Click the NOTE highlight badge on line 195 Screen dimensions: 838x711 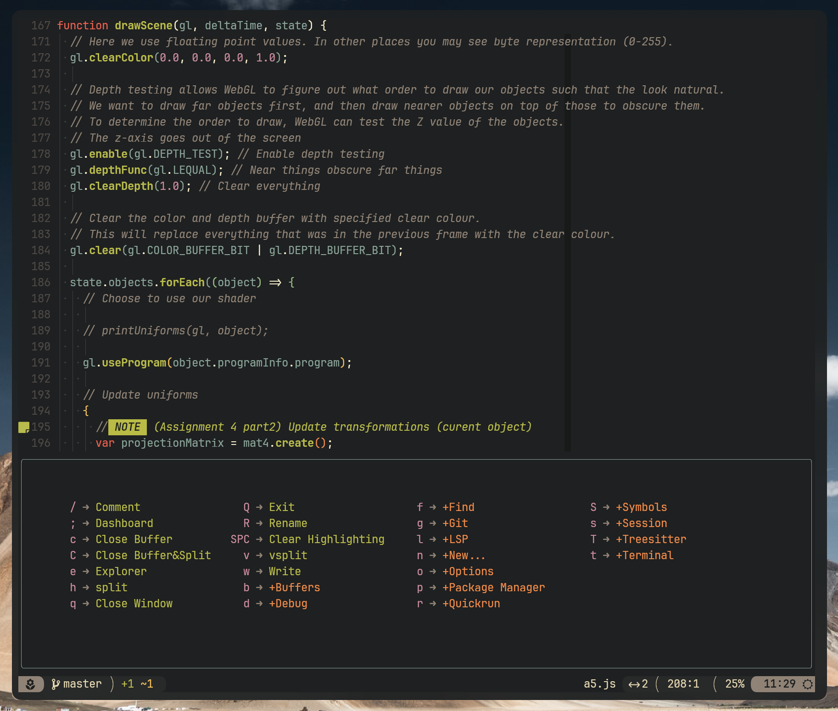(x=128, y=427)
